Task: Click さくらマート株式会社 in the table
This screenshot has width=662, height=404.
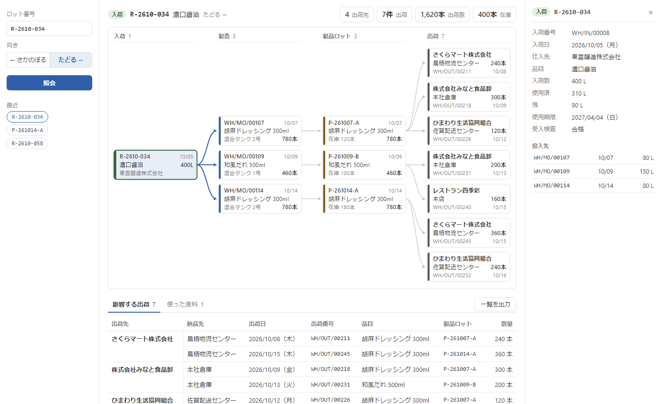Action: tap(142, 339)
